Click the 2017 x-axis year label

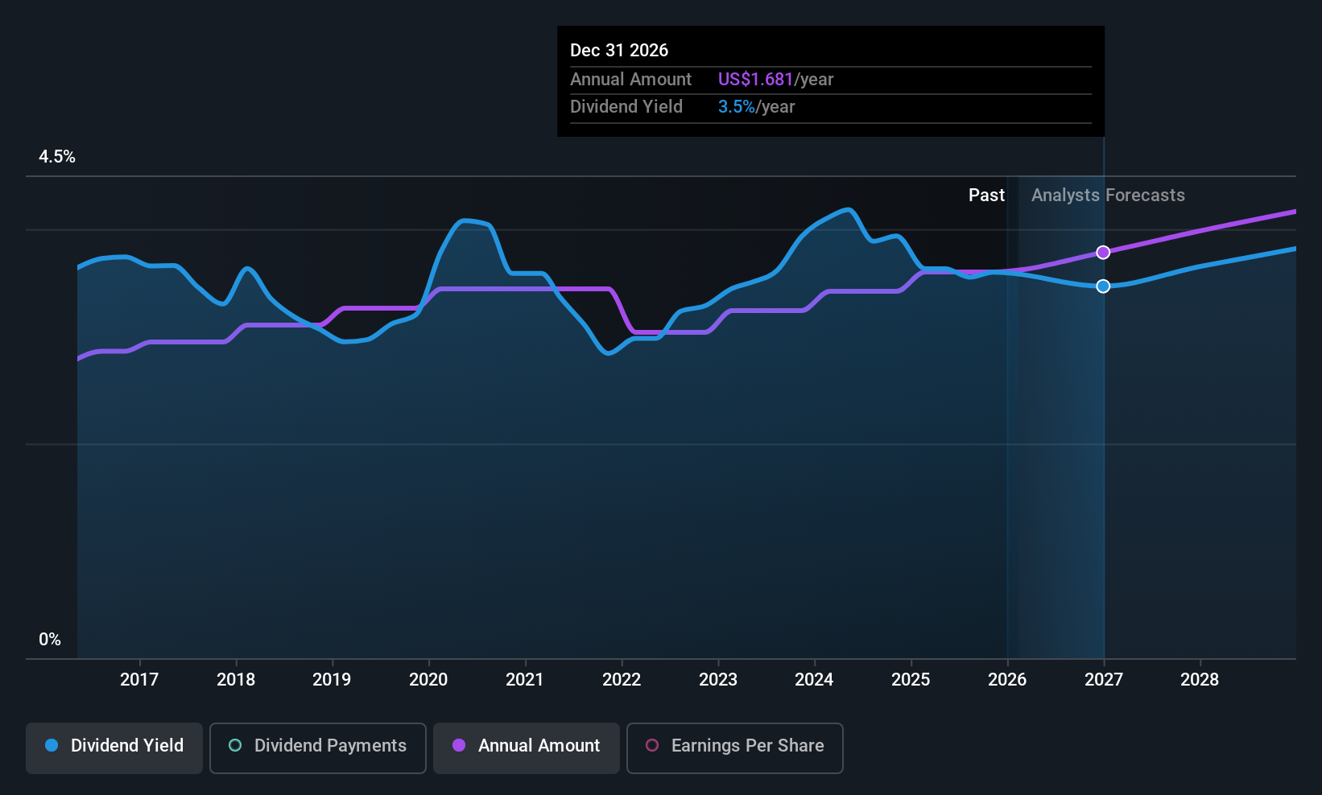pyautogui.click(x=139, y=679)
